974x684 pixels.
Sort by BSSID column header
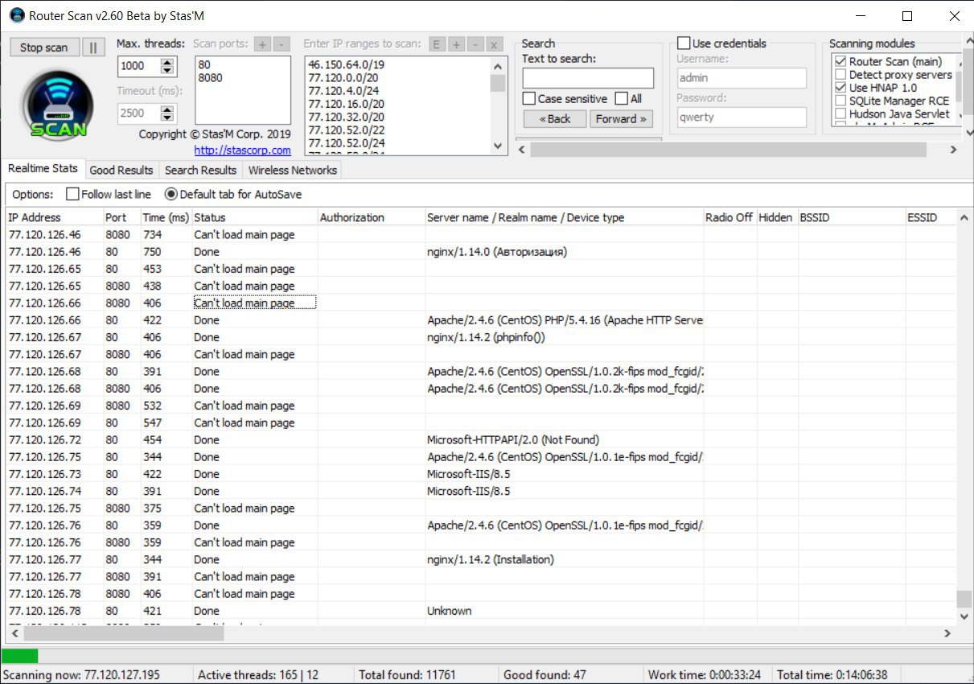point(851,217)
